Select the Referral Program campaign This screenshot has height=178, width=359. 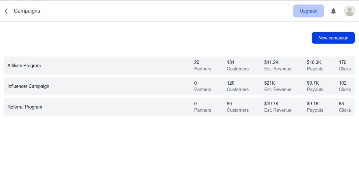click(179, 107)
